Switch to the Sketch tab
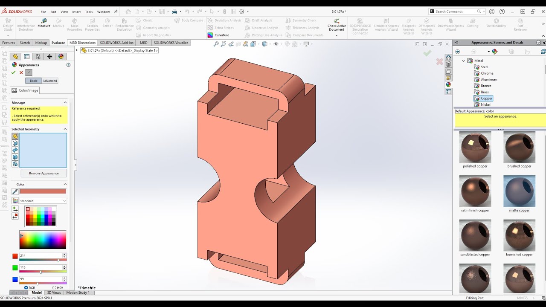 pos(25,43)
